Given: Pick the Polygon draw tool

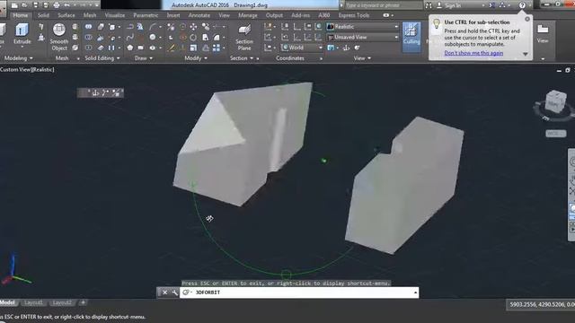Looking at the screenshot, I should coord(129,48).
